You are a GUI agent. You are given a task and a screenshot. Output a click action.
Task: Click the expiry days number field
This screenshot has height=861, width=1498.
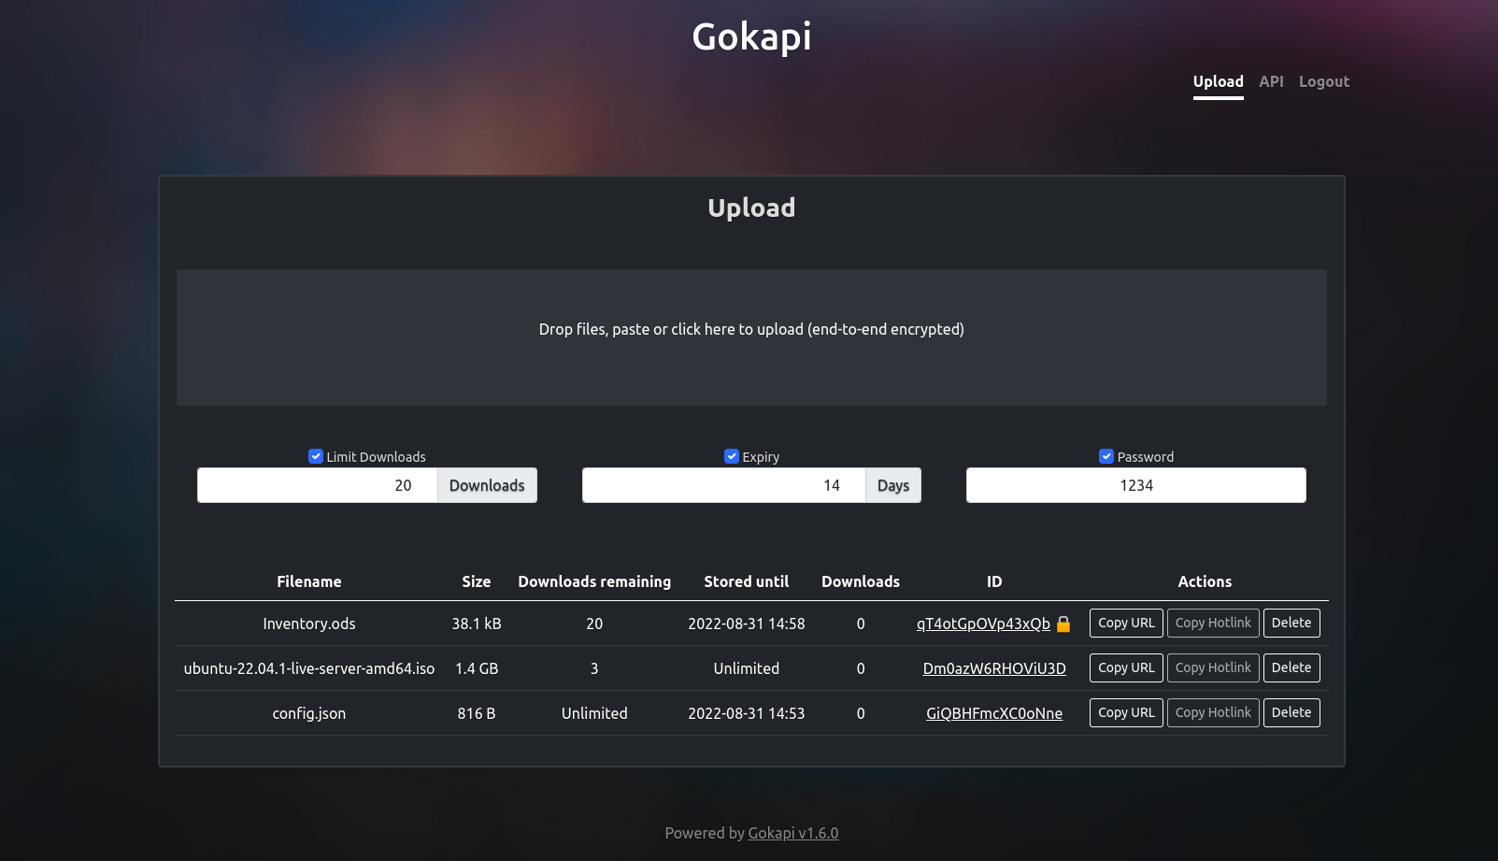tap(724, 485)
